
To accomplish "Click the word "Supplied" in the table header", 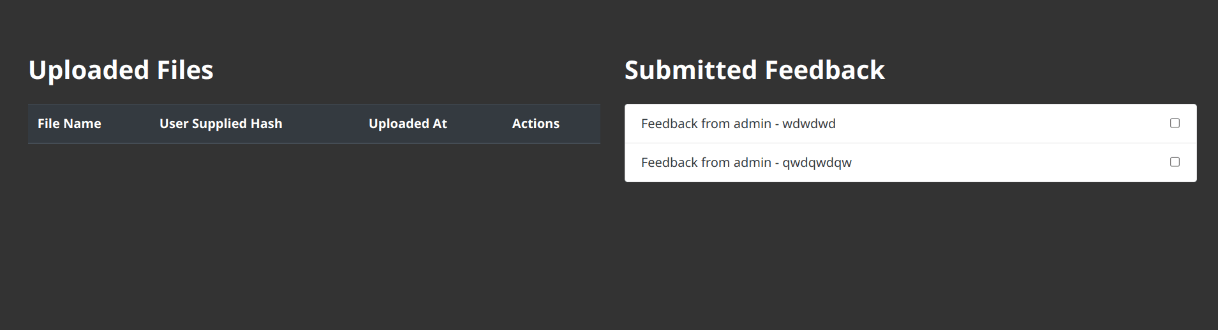I will (x=219, y=124).
